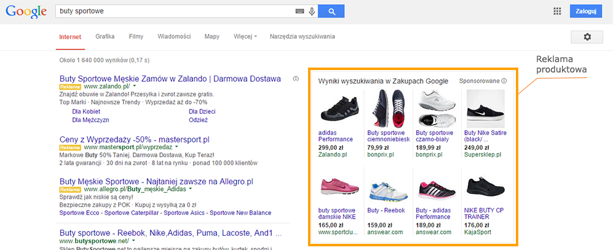Open 'Ceny z Wyprzedaży -50% - mastersport.pl'
This screenshot has width=613, height=250.
[x=135, y=139]
